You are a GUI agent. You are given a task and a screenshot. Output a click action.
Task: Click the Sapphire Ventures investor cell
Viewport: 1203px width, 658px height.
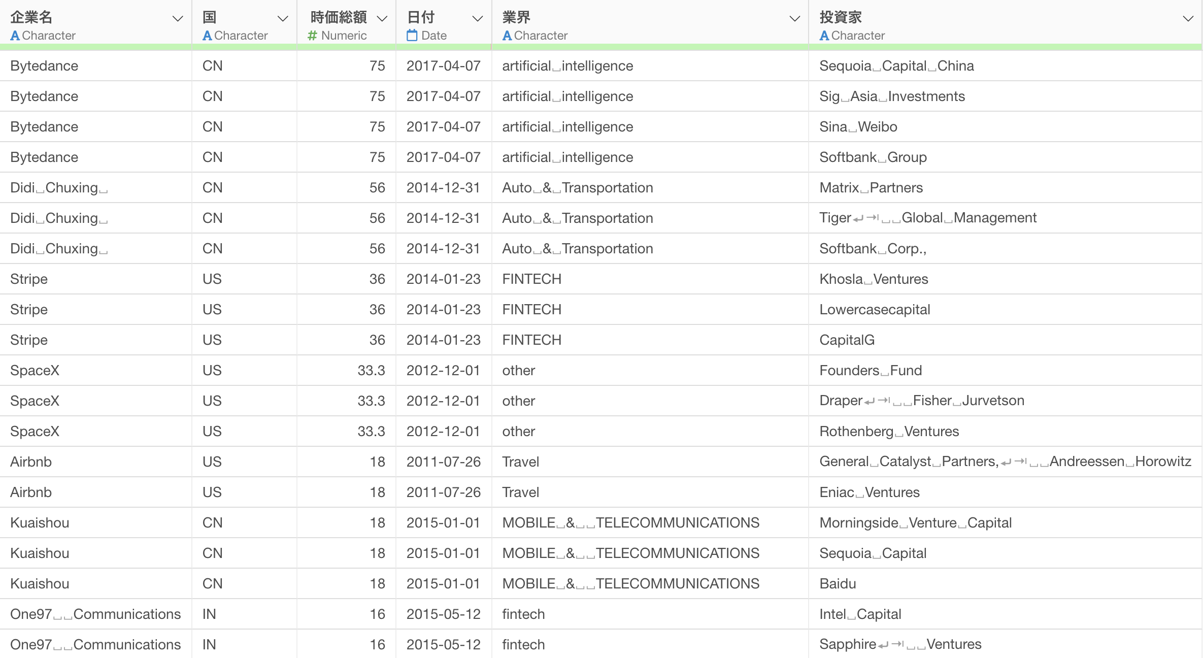click(1006, 644)
